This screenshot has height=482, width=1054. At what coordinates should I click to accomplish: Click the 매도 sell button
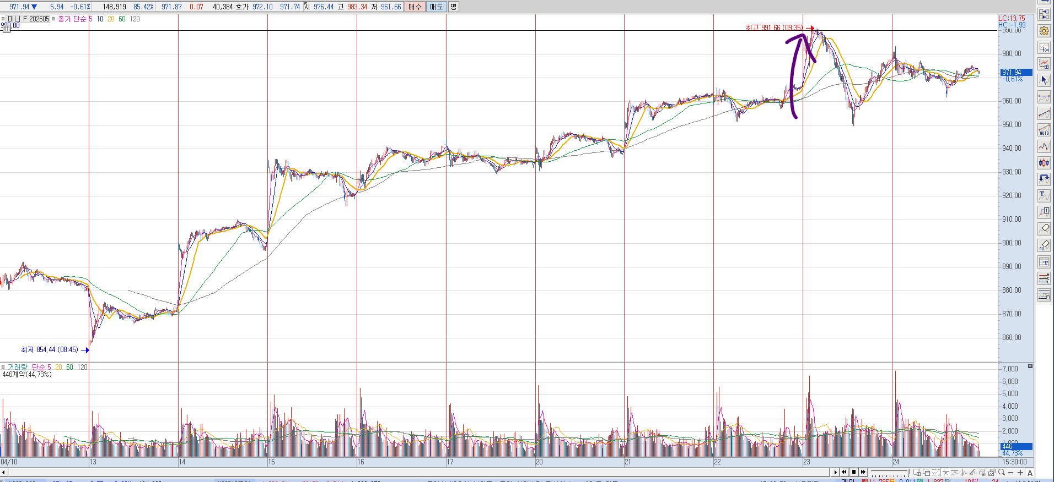pyautogui.click(x=436, y=7)
